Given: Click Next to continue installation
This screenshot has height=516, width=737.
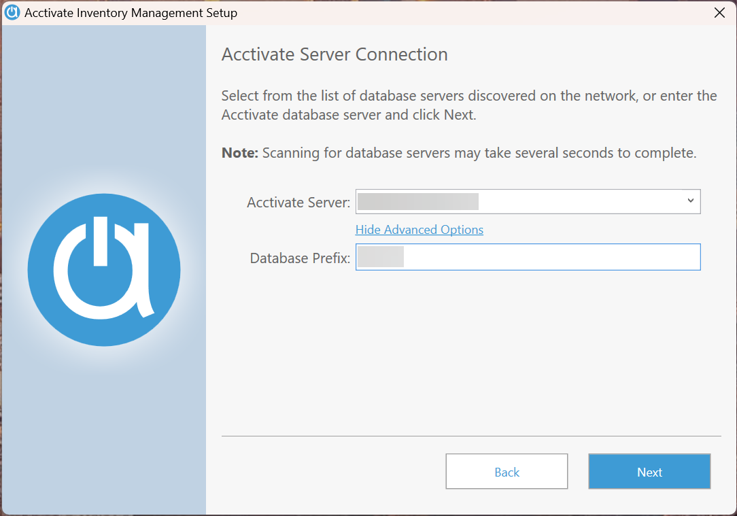Looking at the screenshot, I should point(649,471).
